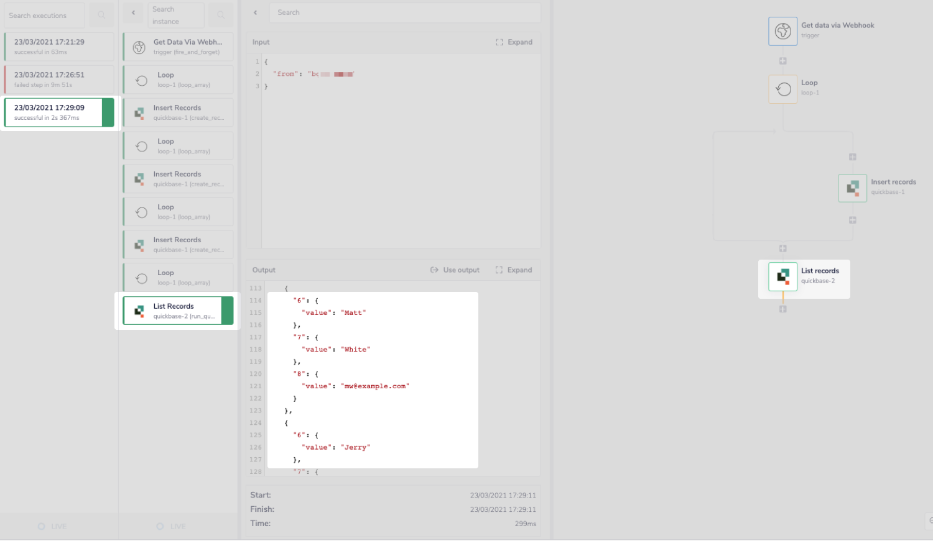The width and height of the screenshot is (933, 541).
Task: Toggle LIVE mode in the executions panel
Action: coord(52,526)
